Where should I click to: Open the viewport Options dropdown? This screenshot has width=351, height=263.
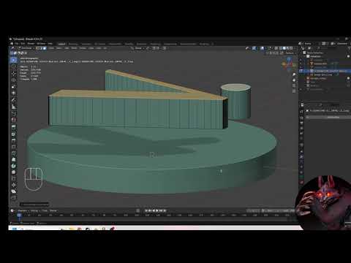click(x=290, y=53)
